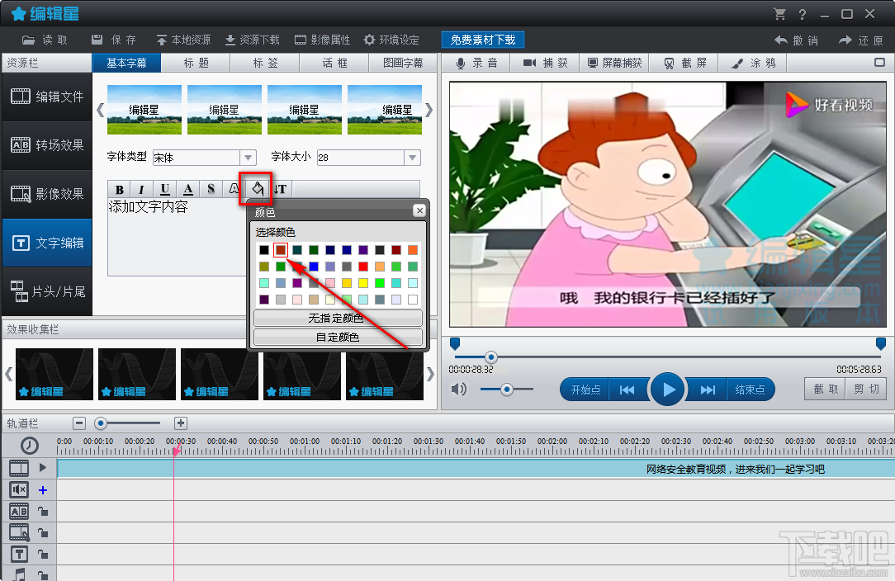Switch to the 话框 tab
895x581 pixels.
[x=334, y=63]
